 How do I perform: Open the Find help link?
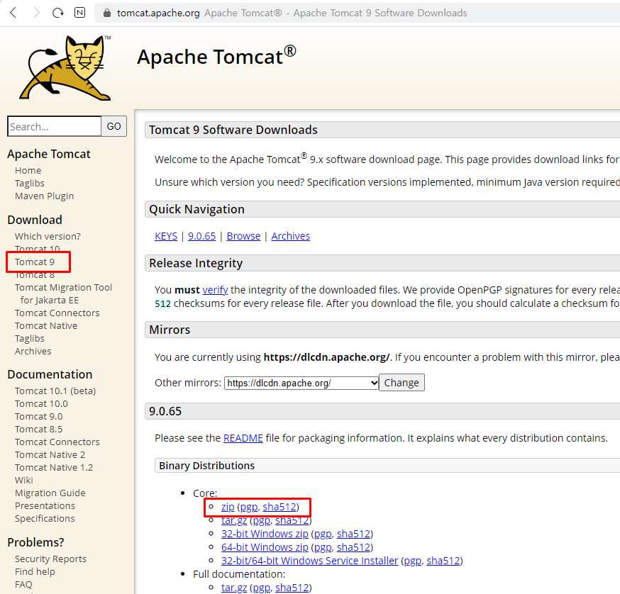coord(35,572)
